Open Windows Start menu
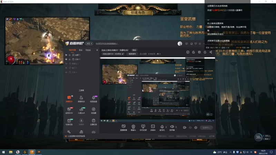 click(x=3, y=152)
